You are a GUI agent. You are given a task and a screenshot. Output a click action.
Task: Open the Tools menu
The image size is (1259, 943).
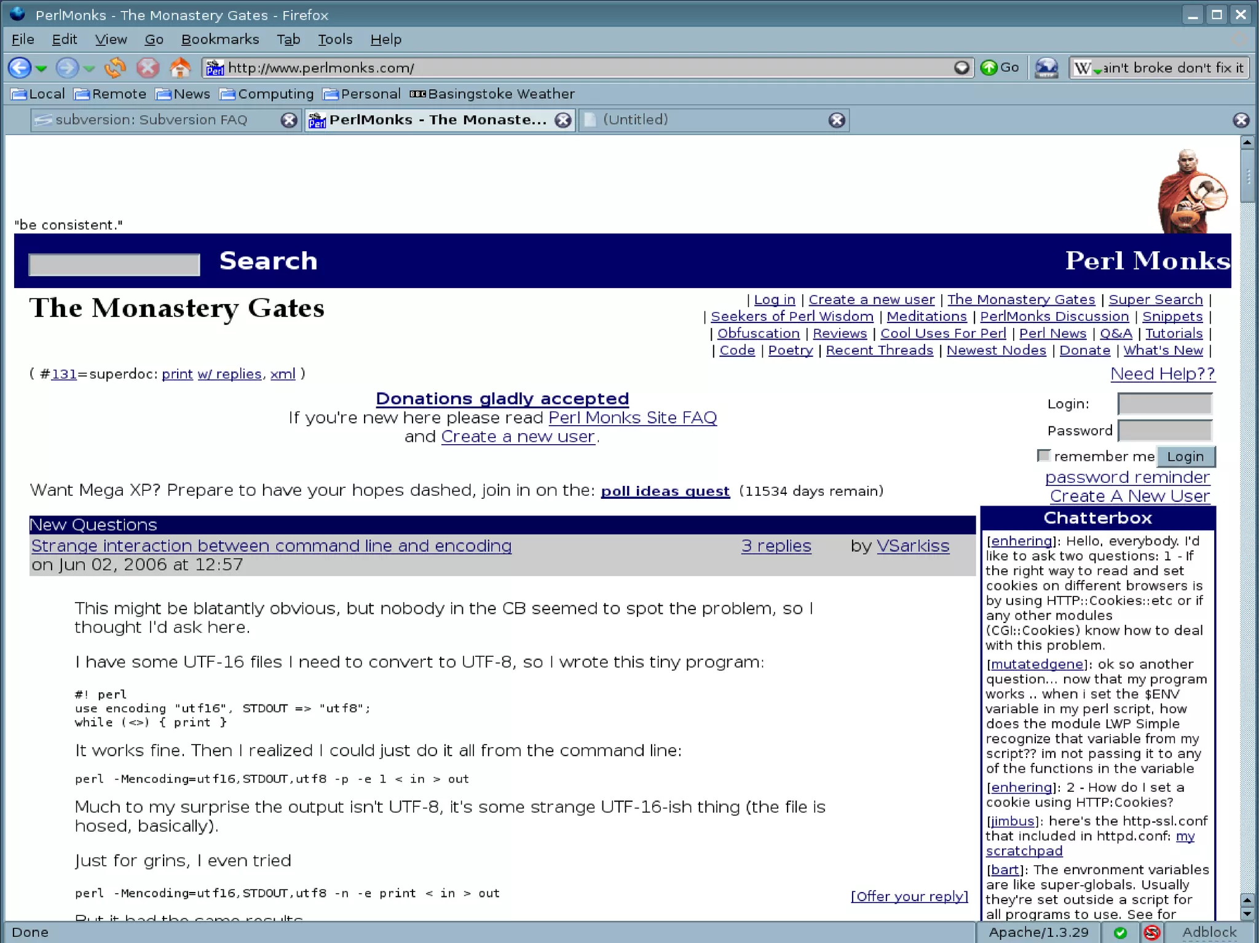(335, 39)
